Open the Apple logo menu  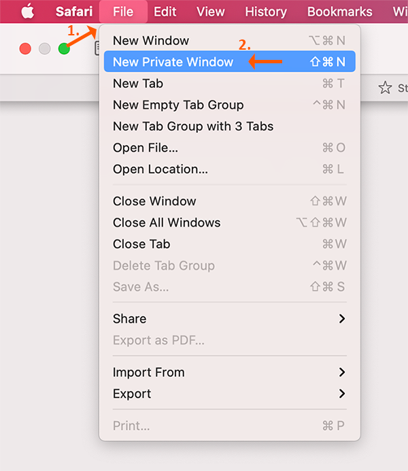[x=27, y=12]
